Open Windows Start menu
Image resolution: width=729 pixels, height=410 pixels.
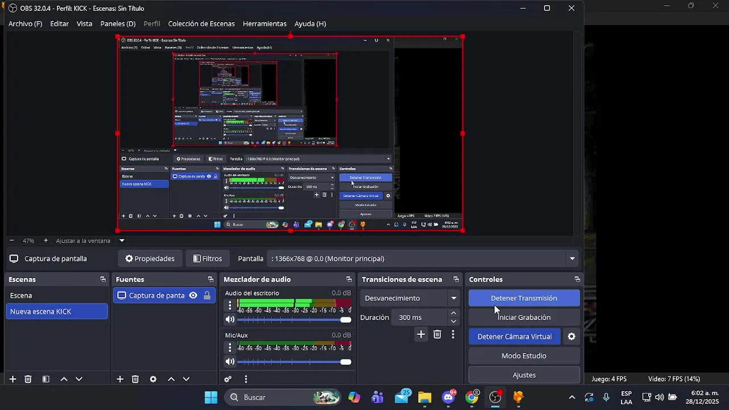pyautogui.click(x=211, y=397)
